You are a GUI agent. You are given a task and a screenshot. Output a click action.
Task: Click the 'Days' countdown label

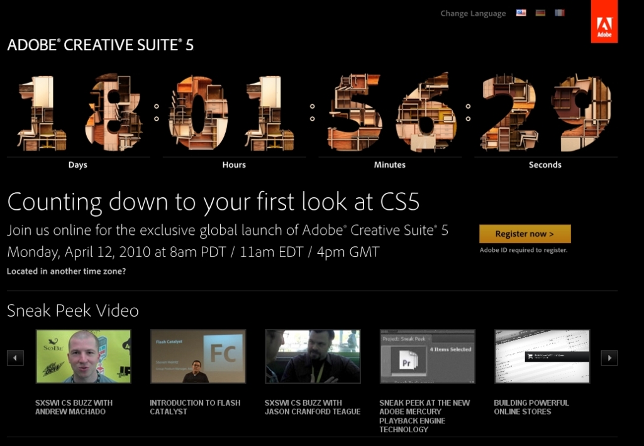tap(77, 165)
